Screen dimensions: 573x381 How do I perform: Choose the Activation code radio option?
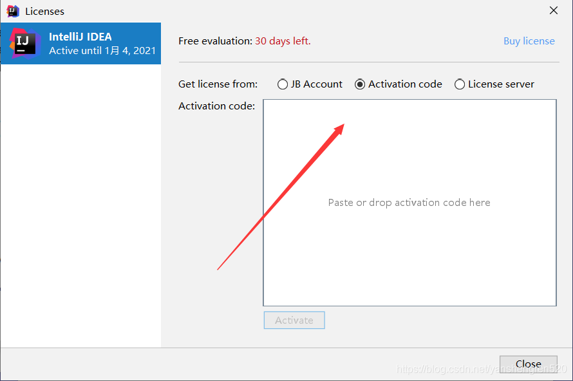pyautogui.click(x=360, y=84)
